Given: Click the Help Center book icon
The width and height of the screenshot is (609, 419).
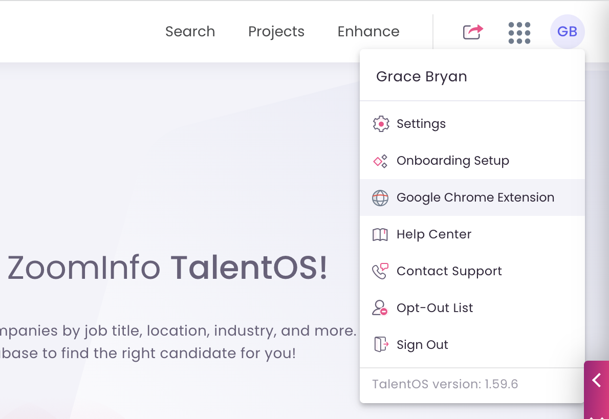Looking at the screenshot, I should click(380, 234).
